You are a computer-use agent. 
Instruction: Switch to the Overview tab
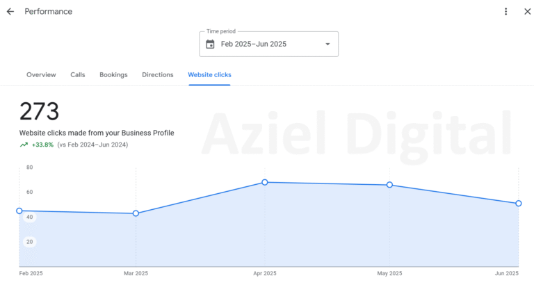coord(41,74)
